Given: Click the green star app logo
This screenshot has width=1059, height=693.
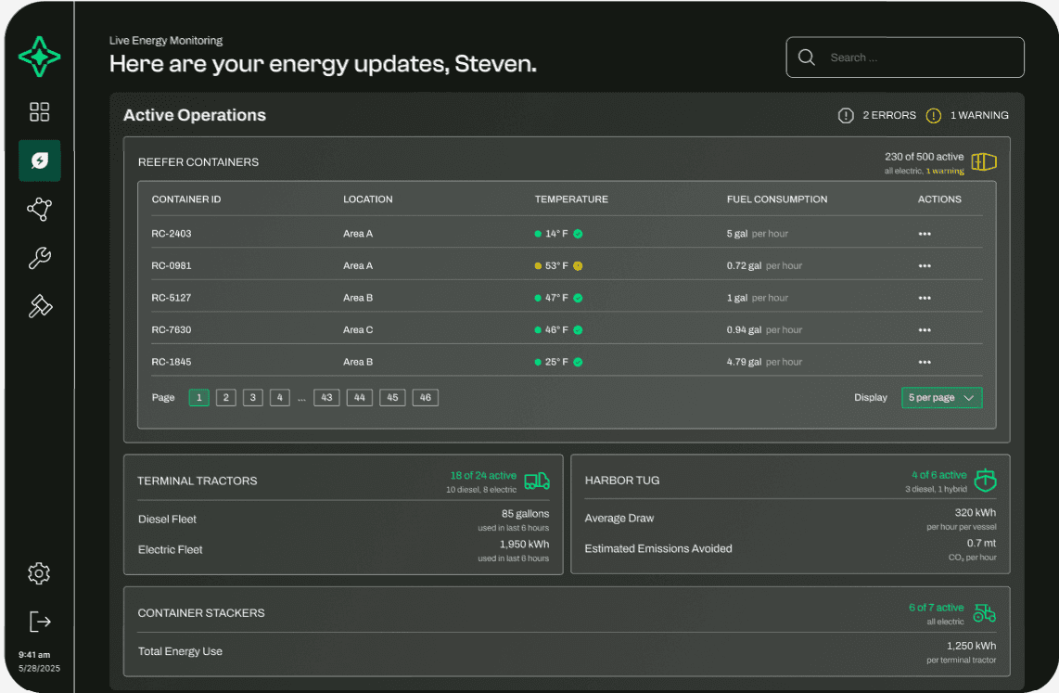Looking at the screenshot, I should point(39,57).
